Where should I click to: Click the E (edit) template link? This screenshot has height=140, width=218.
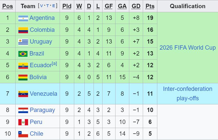[x=54, y=6]
